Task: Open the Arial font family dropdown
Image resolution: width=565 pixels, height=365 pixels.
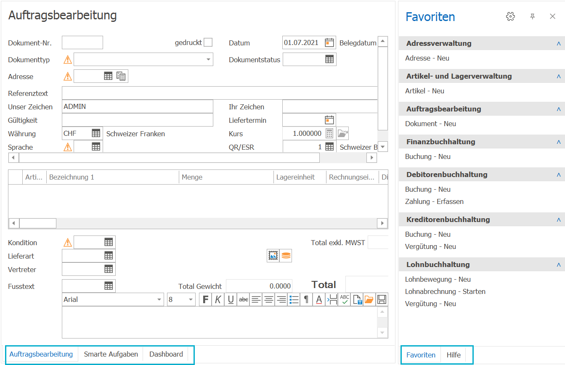Action: (159, 299)
